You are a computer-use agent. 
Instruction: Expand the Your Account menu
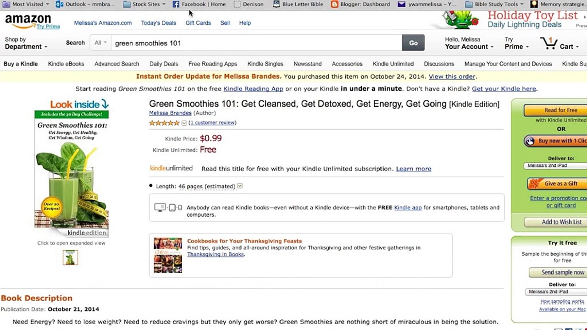tap(469, 43)
